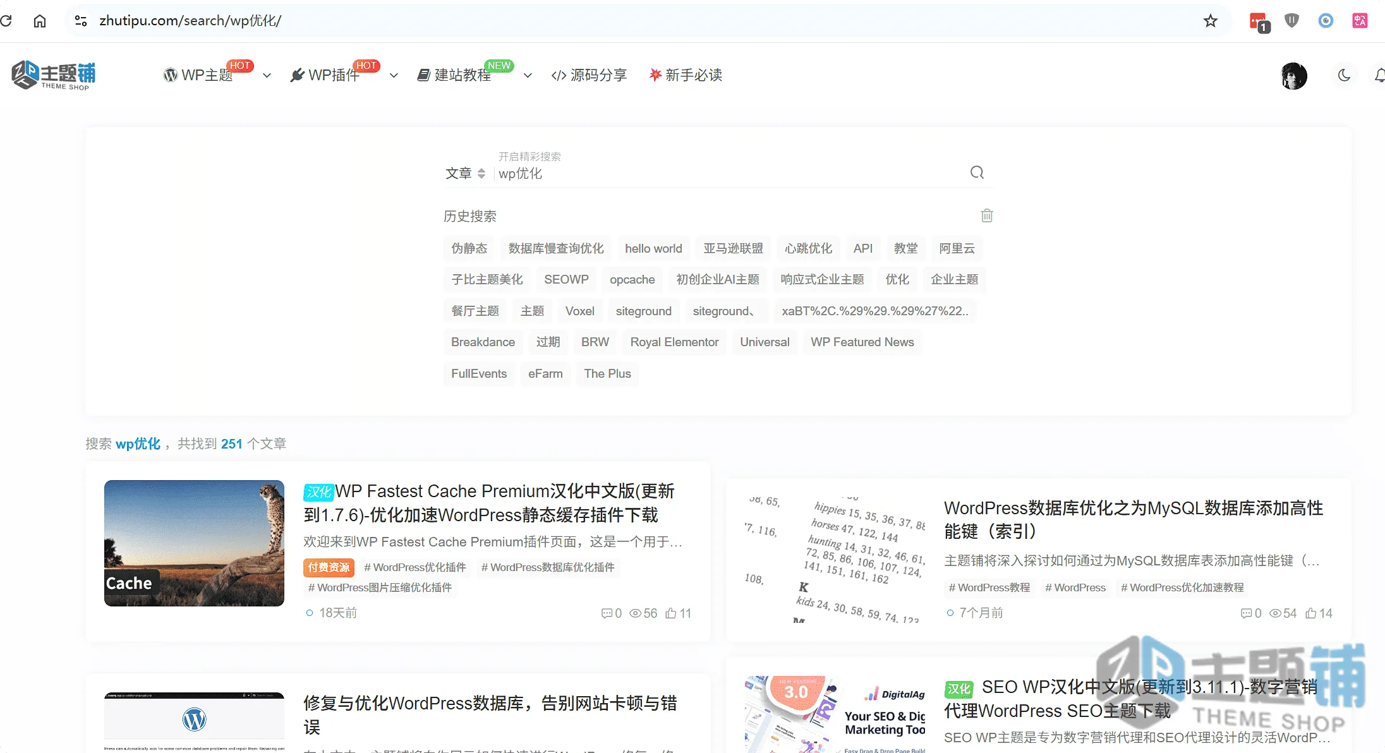1385x753 pixels.
Task: Select 餐厅主题 history tag
Action: pos(475,311)
